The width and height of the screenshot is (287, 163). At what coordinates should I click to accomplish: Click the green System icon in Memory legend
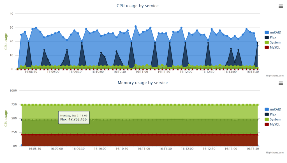point(267,120)
